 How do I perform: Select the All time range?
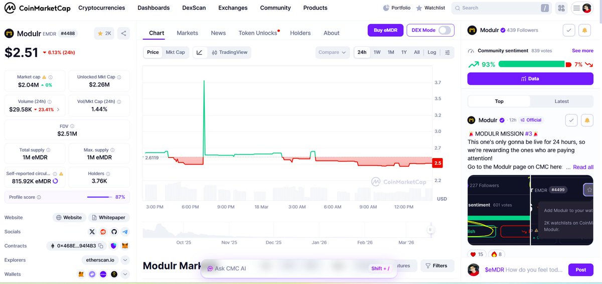(x=416, y=52)
